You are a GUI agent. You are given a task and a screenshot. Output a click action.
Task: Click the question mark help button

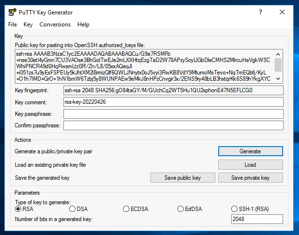260,12
